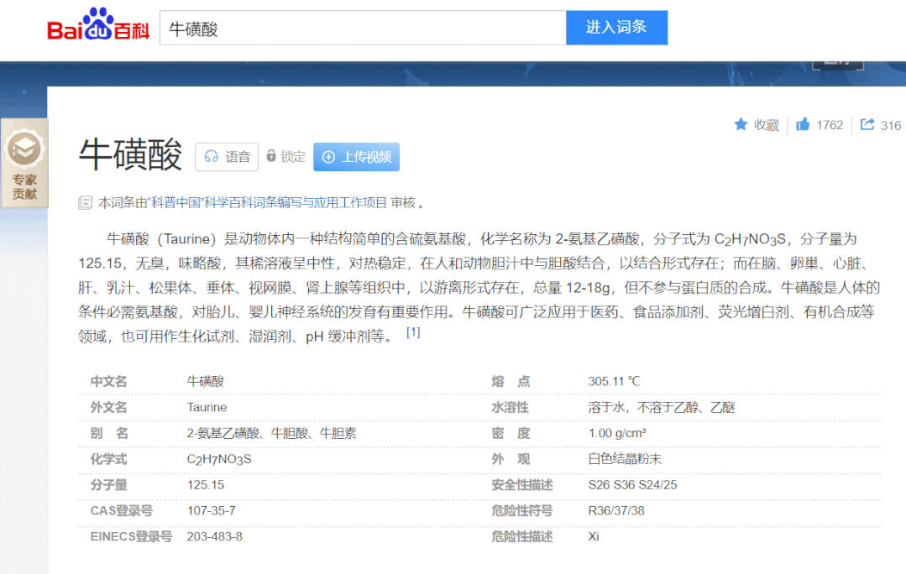Play the 语音 audio reading button
This screenshot has width=906, height=574.
click(x=227, y=157)
